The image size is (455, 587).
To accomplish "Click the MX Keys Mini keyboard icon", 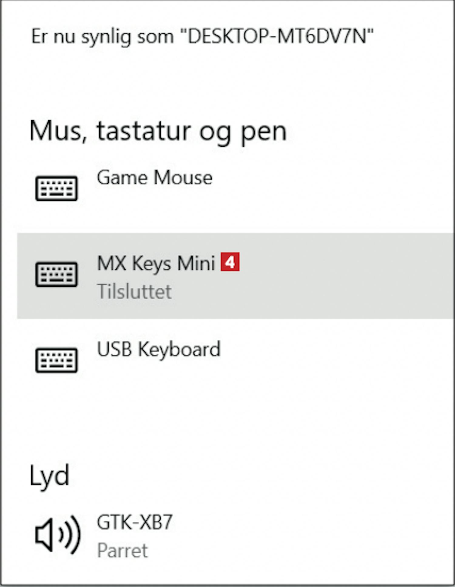I will click(56, 274).
